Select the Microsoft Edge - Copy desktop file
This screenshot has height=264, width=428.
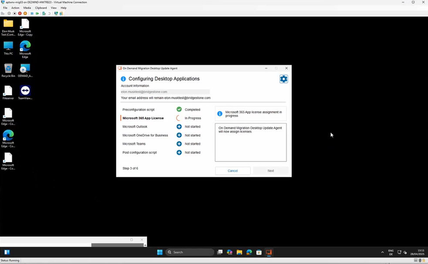pos(25,27)
